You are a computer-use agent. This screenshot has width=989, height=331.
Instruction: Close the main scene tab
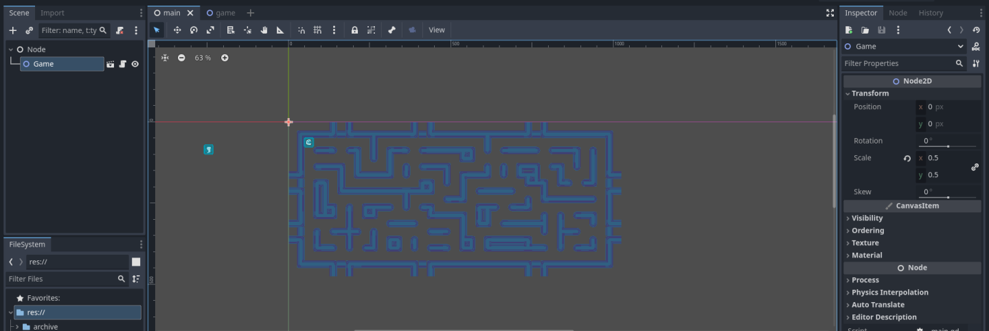[190, 13]
